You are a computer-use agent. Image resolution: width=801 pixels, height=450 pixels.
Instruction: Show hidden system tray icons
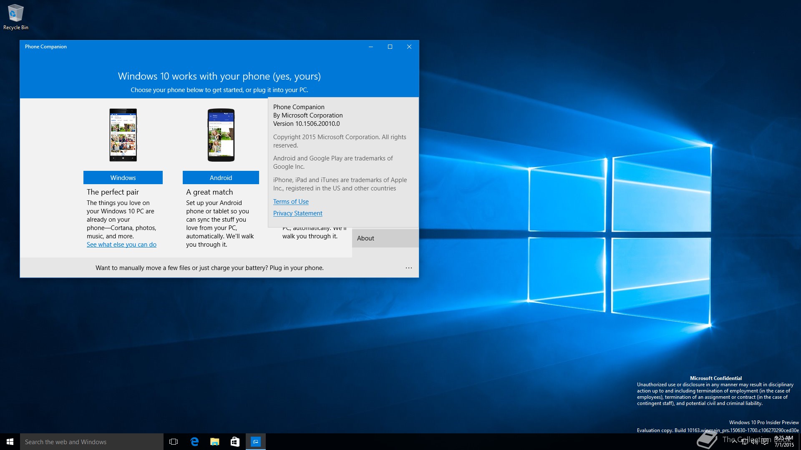(x=734, y=442)
